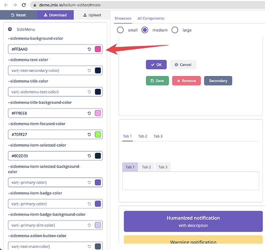Reset the sidemenu-item-badge-color field
The image size is (265, 250).
coord(89,204)
